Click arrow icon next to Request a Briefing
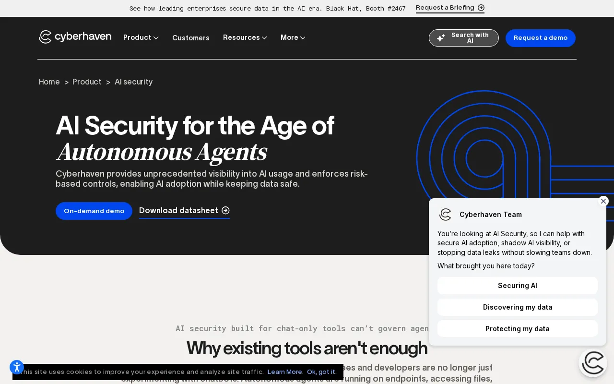Image resolution: width=614 pixels, height=384 pixels. 481,8
